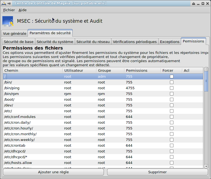Select the /boot/ path entry
Screen dimensions: 211x179
coord(9,100)
